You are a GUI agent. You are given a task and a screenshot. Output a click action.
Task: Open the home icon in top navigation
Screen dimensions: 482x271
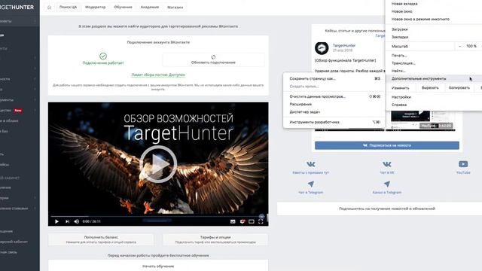[x=49, y=7]
